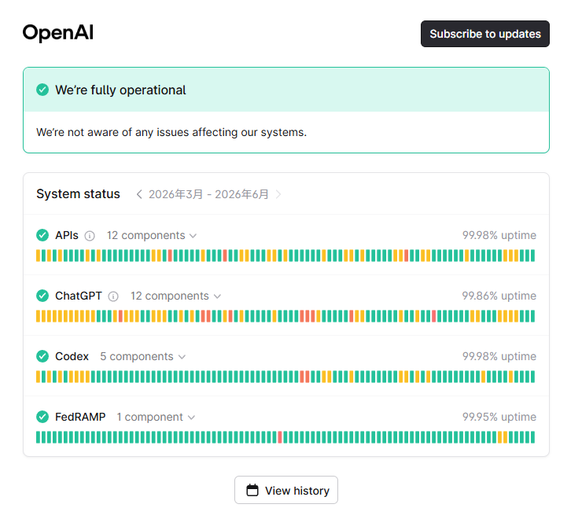Open View history button
Screen dimensions: 582x519
click(x=285, y=490)
